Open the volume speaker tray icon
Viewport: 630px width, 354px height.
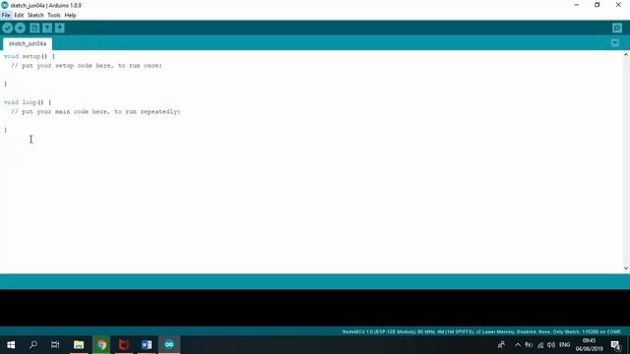click(551, 345)
